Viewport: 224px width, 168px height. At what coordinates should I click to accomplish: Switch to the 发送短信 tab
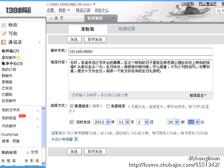click(101, 18)
